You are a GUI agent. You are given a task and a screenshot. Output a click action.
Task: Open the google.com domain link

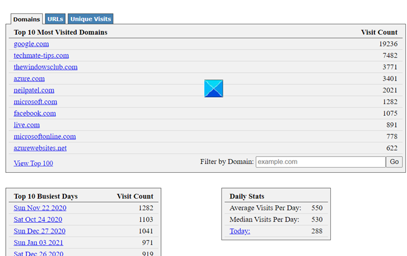point(31,44)
